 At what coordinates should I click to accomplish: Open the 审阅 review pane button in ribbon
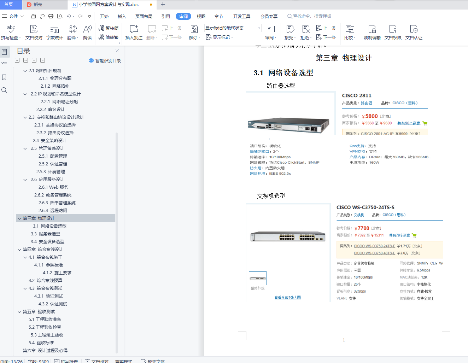[x=271, y=33]
